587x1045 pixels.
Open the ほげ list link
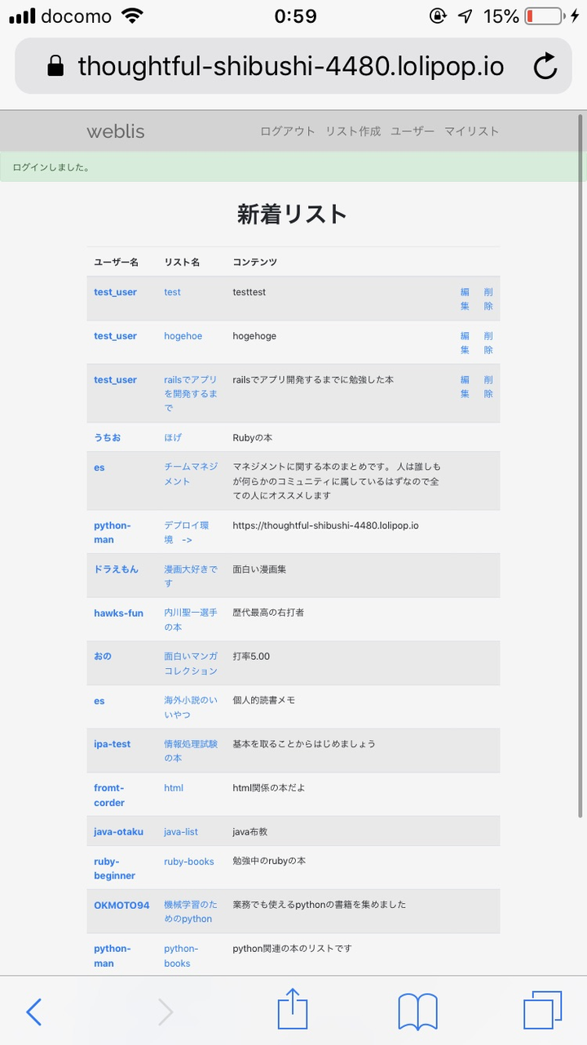click(173, 438)
